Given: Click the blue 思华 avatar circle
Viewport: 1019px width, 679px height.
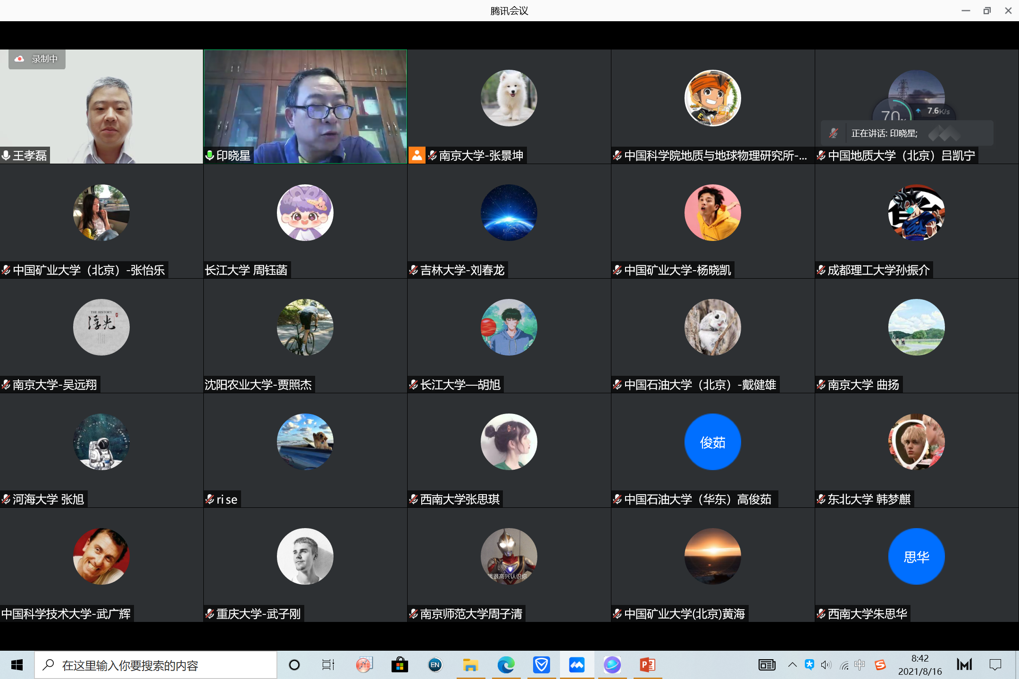Looking at the screenshot, I should pyautogui.click(x=916, y=556).
